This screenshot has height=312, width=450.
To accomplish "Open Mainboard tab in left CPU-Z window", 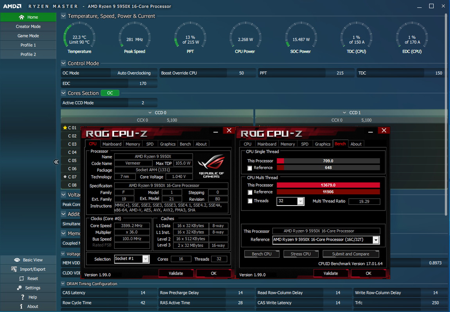I will [112, 144].
